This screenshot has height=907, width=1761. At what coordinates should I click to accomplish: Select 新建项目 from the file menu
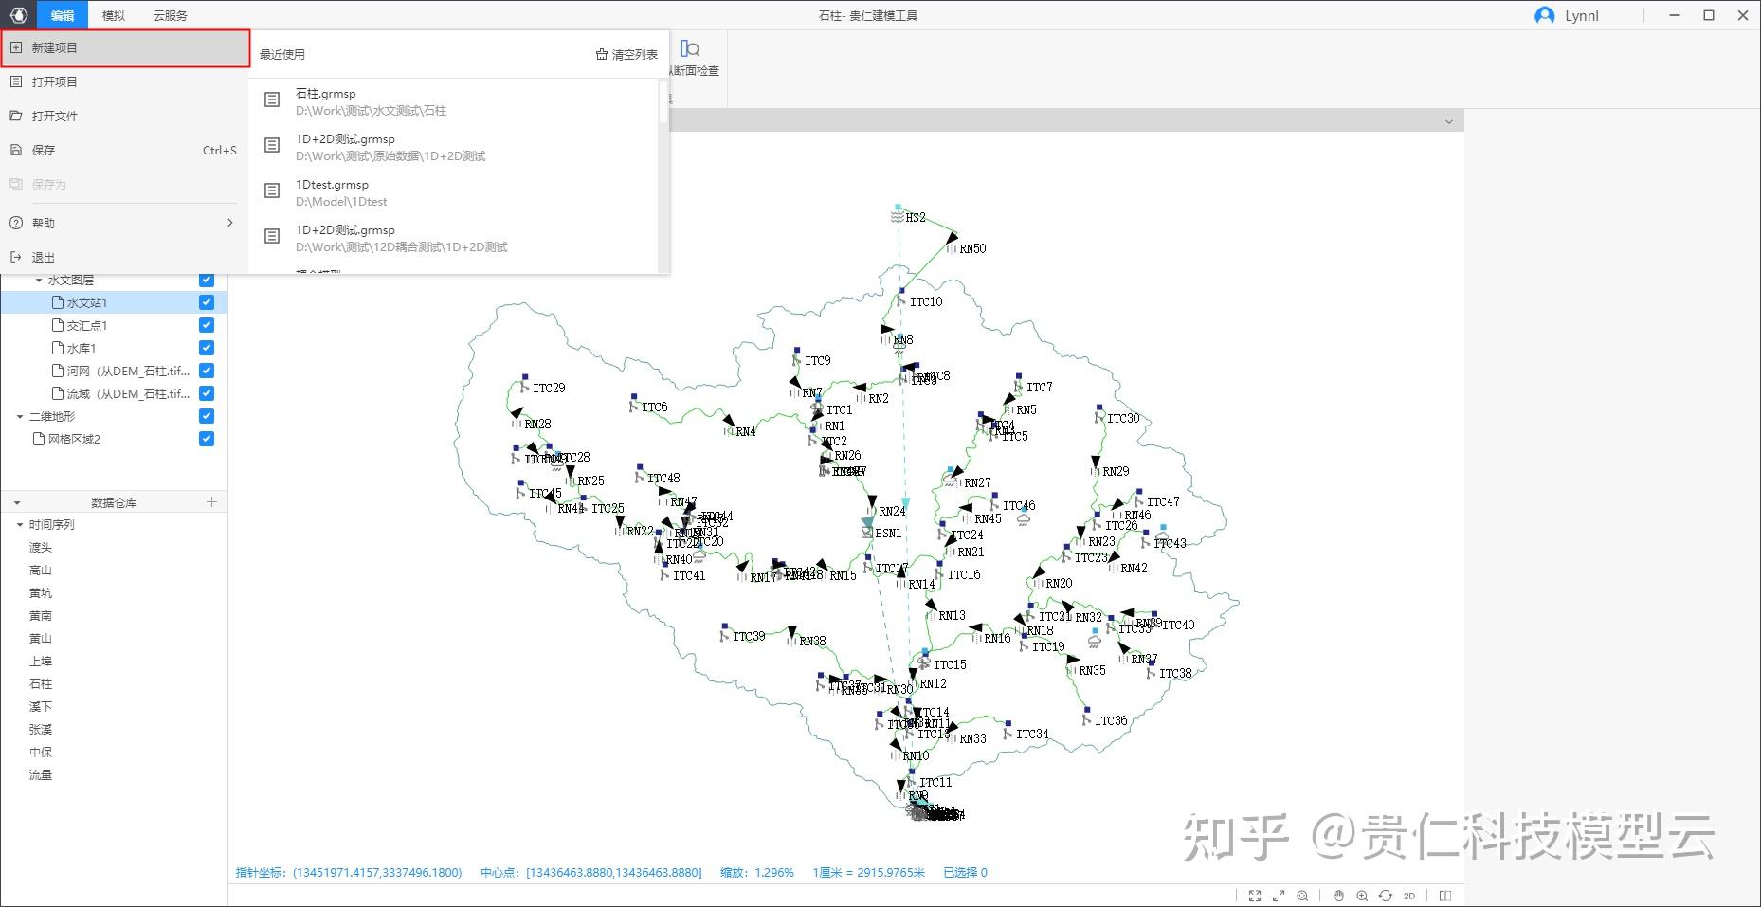click(125, 48)
